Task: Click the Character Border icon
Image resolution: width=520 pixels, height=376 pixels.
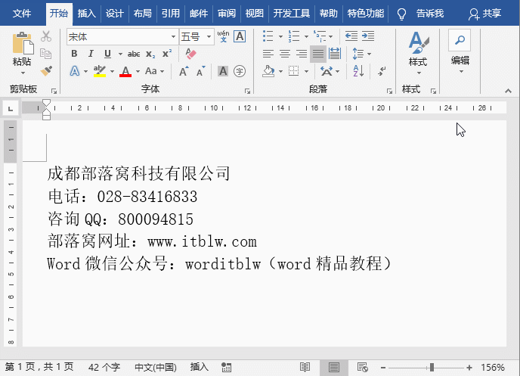Action: [240, 36]
